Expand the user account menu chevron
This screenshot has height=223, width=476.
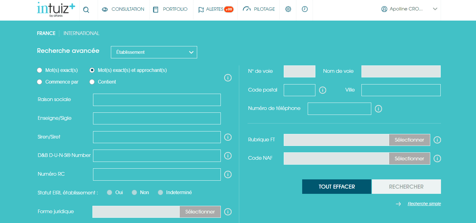(x=435, y=9)
